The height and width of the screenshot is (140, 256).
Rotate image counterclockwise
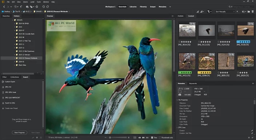coord(43,7)
